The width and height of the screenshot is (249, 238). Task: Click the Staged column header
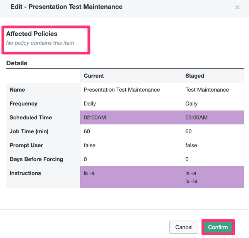click(195, 76)
